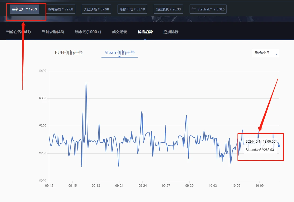Open the 磨损排行 tab
Screen dimensions: 294x202
click(x=171, y=32)
